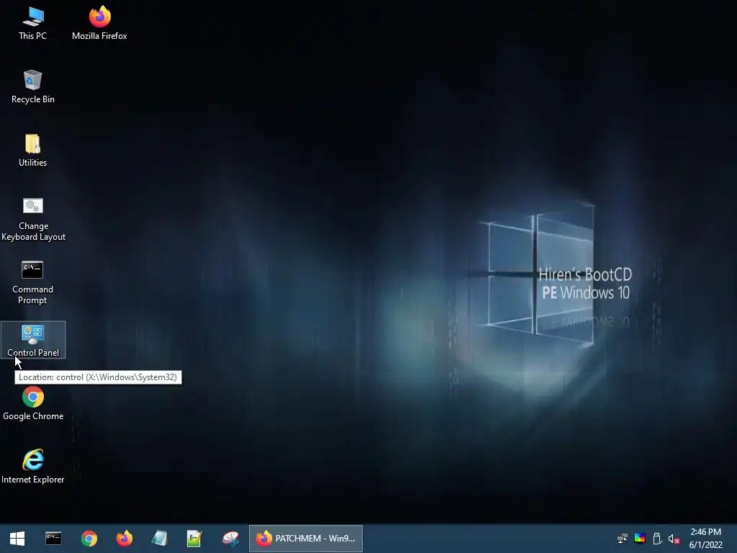Open the clock showing 2:46 PM
The image size is (737, 553).
pos(705,539)
